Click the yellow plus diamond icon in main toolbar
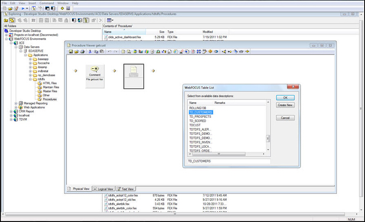This screenshot has width=365, height=222. 62,9
